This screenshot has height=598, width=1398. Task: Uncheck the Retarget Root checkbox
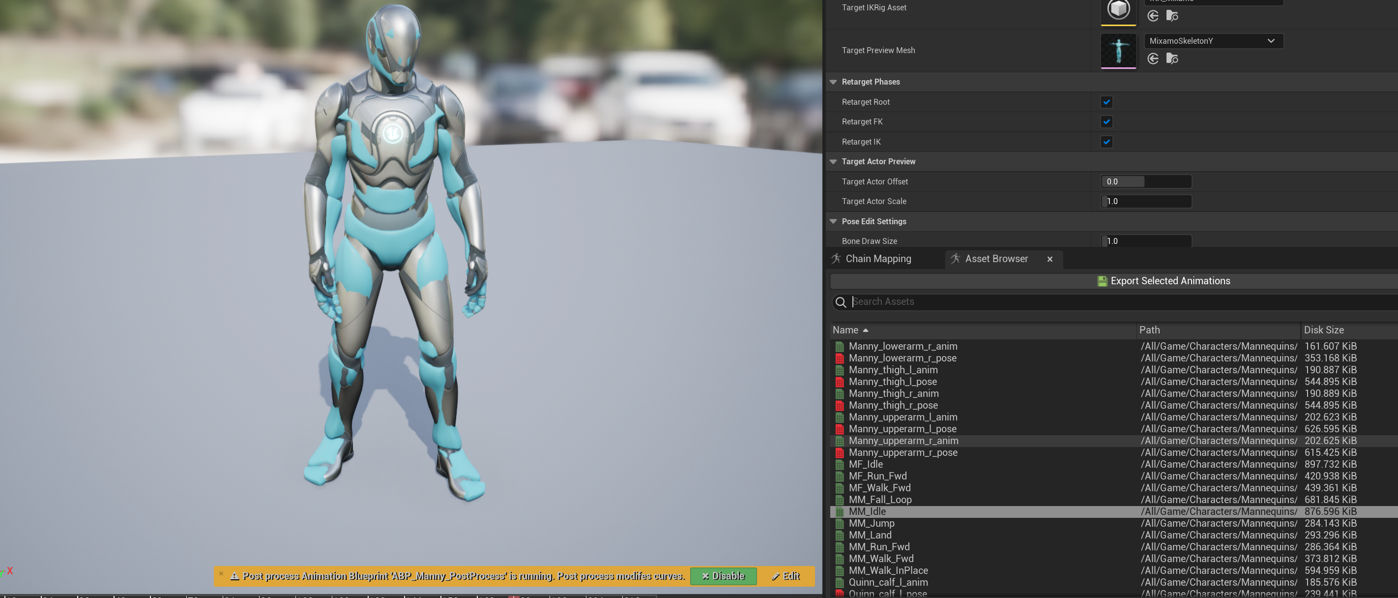[1107, 102]
